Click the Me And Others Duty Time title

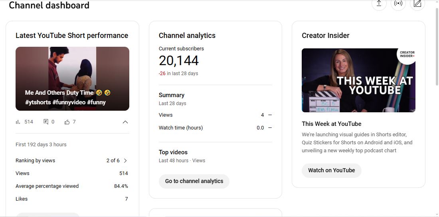[x=59, y=93]
